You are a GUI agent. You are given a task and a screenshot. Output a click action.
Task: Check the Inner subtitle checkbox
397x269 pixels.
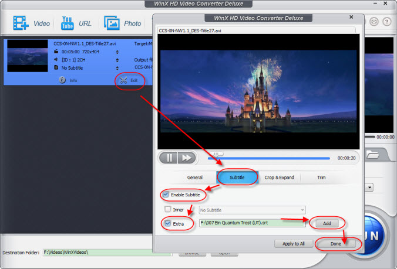click(167, 209)
